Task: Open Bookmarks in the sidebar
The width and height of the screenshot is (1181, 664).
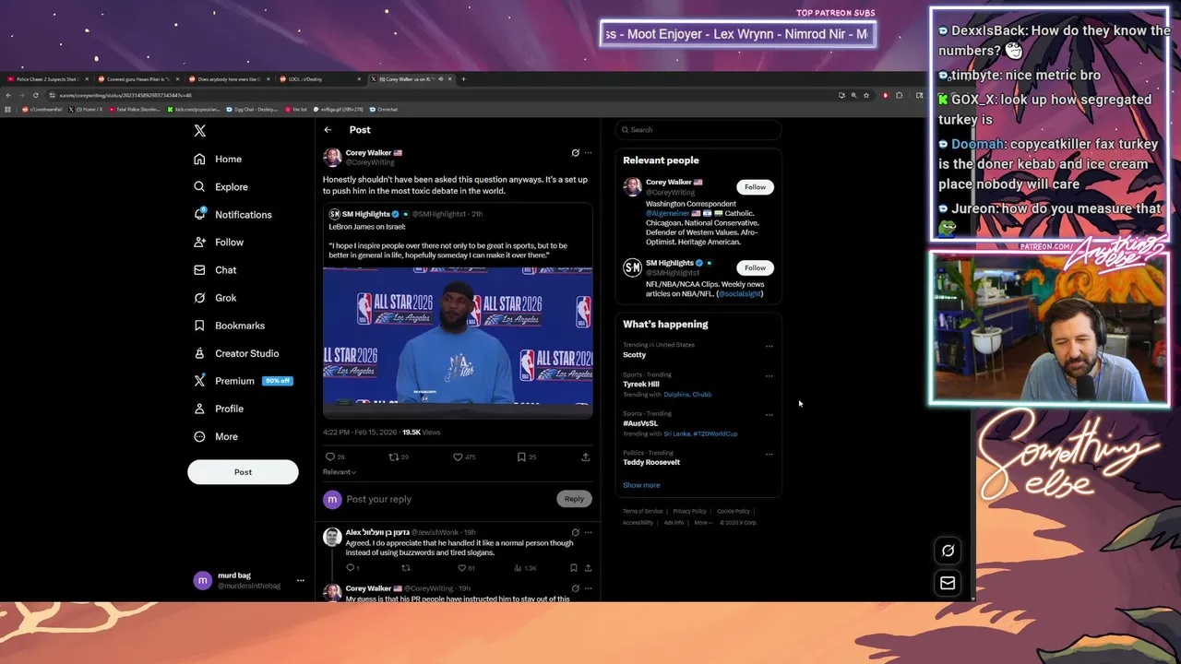Action: click(230, 325)
